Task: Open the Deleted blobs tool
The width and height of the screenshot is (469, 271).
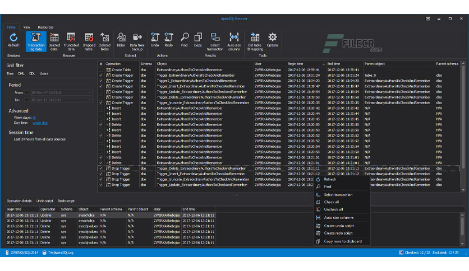Action: coord(105,41)
